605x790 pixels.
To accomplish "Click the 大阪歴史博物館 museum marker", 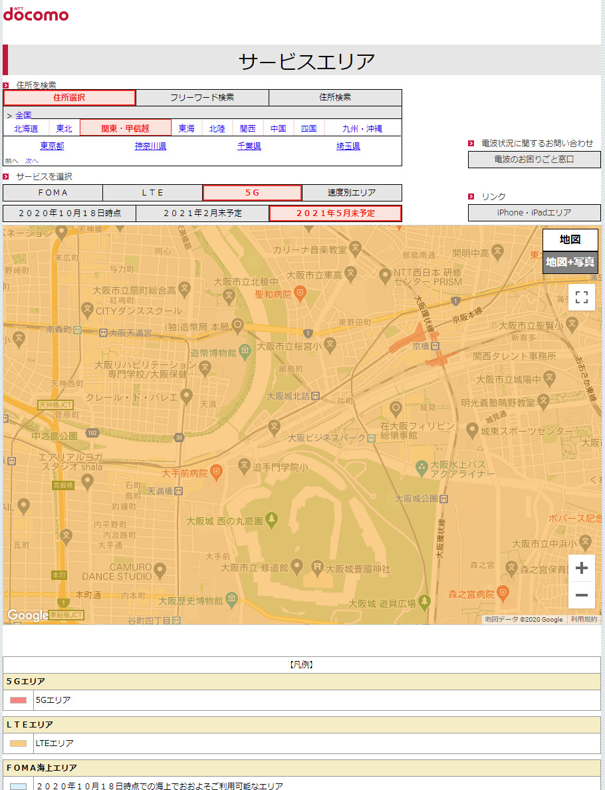I will [x=231, y=600].
